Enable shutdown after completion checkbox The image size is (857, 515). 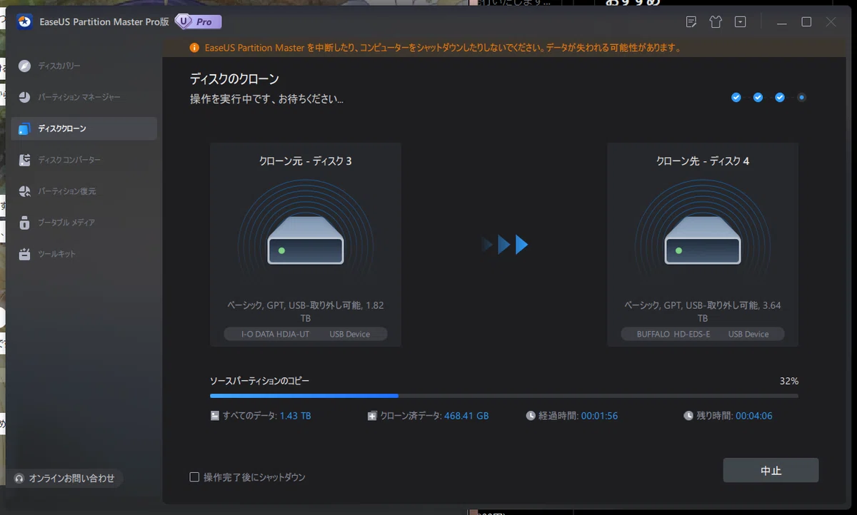pyautogui.click(x=194, y=477)
